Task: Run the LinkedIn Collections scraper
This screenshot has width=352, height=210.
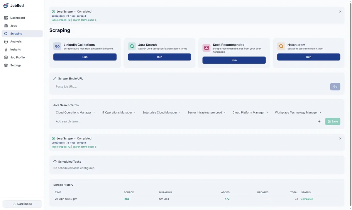Action: 85,57
